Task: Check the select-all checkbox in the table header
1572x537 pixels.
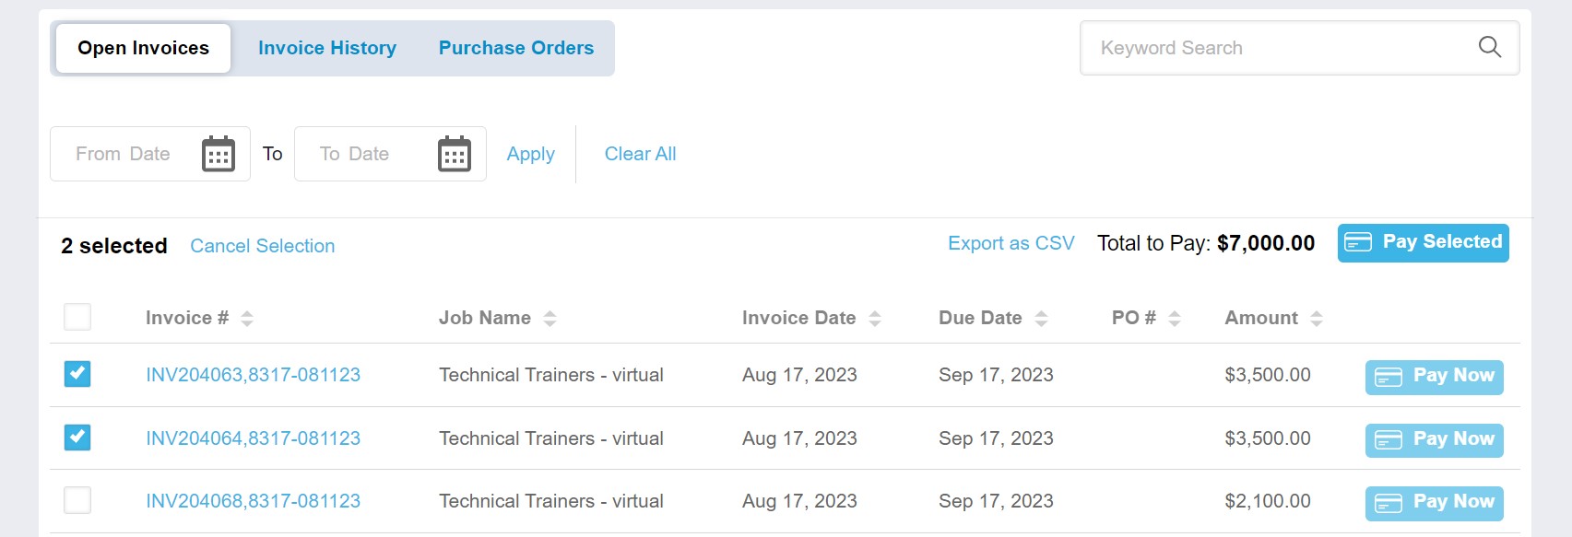Action: [x=77, y=317]
